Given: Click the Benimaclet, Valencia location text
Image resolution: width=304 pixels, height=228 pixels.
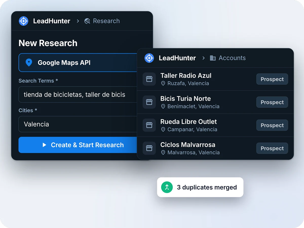Looking at the screenshot, I should 193,106.
